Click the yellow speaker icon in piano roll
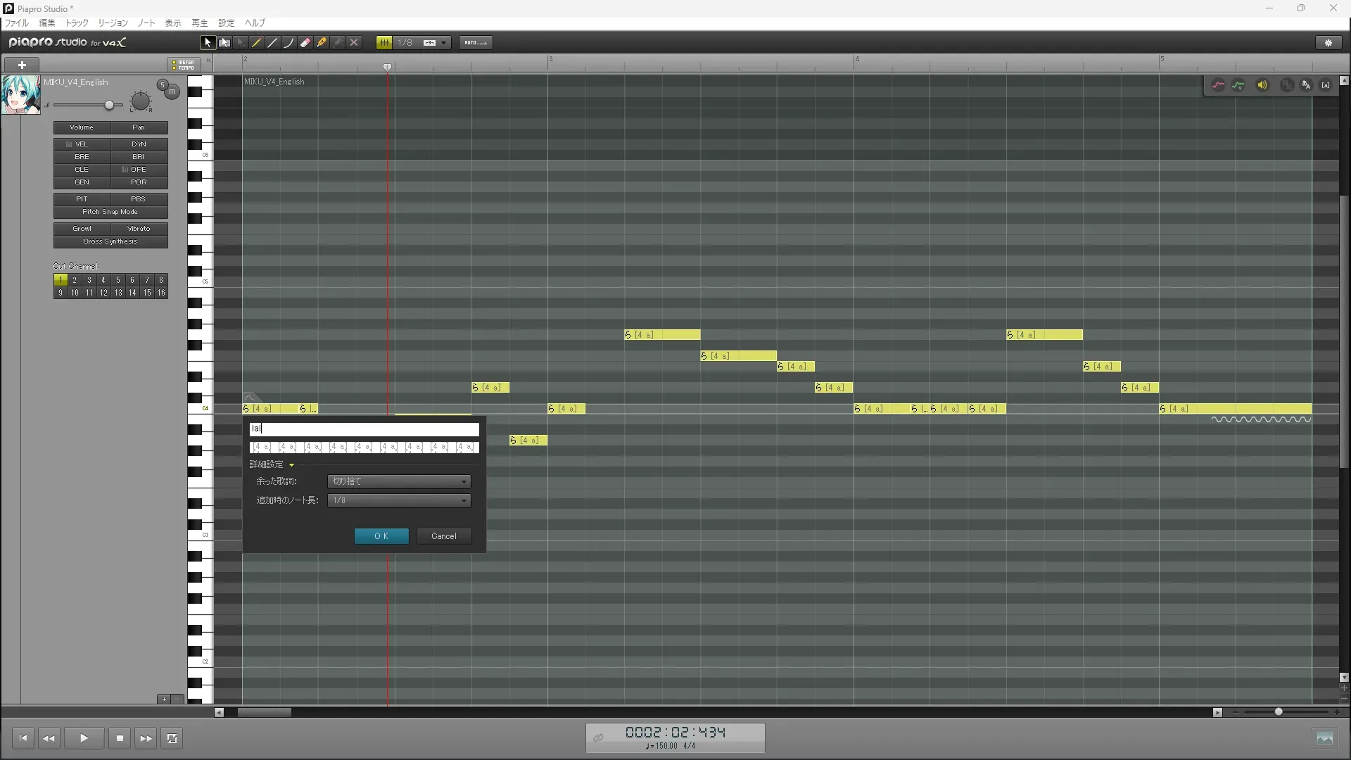Viewport: 1351px width, 760px height. click(x=1262, y=85)
